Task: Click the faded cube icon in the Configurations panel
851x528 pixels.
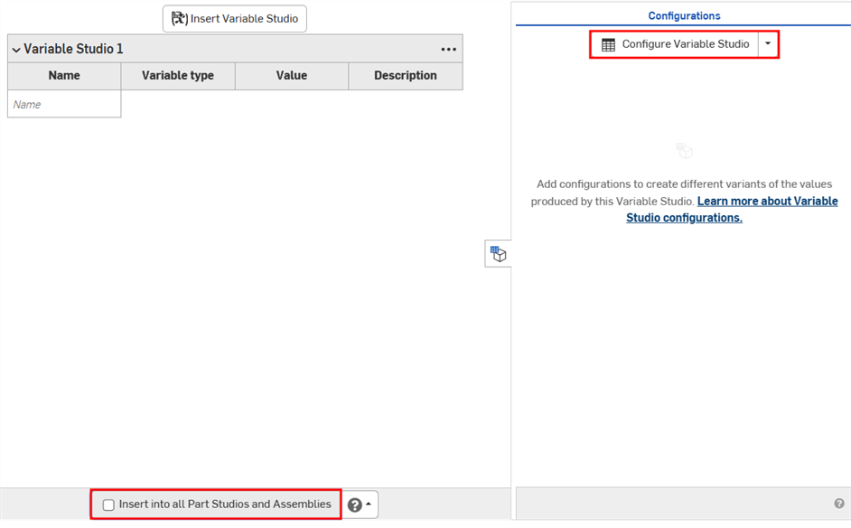Action: [x=684, y=151]
